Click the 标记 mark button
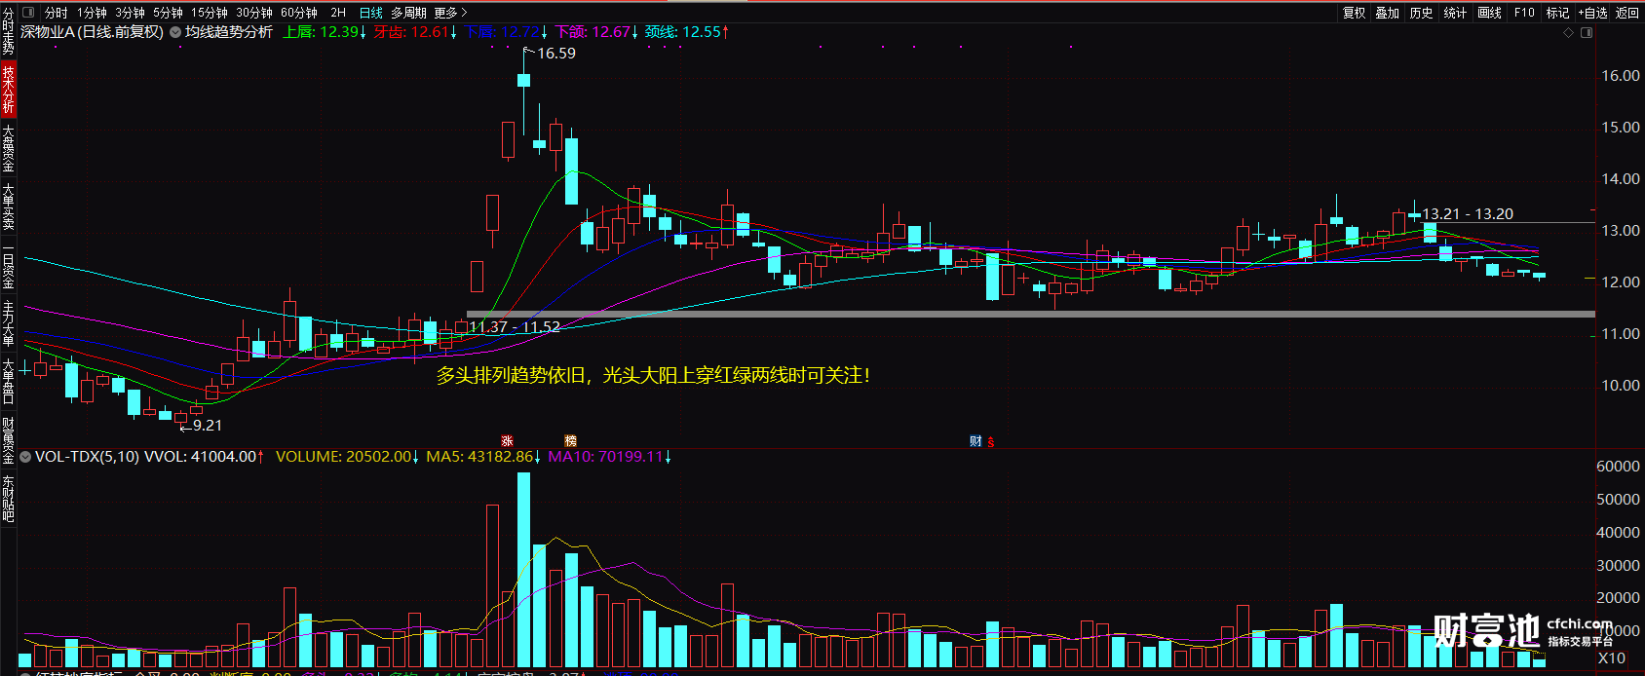The height and width of the screenshot is (676, 1645). coord(1557,13)
